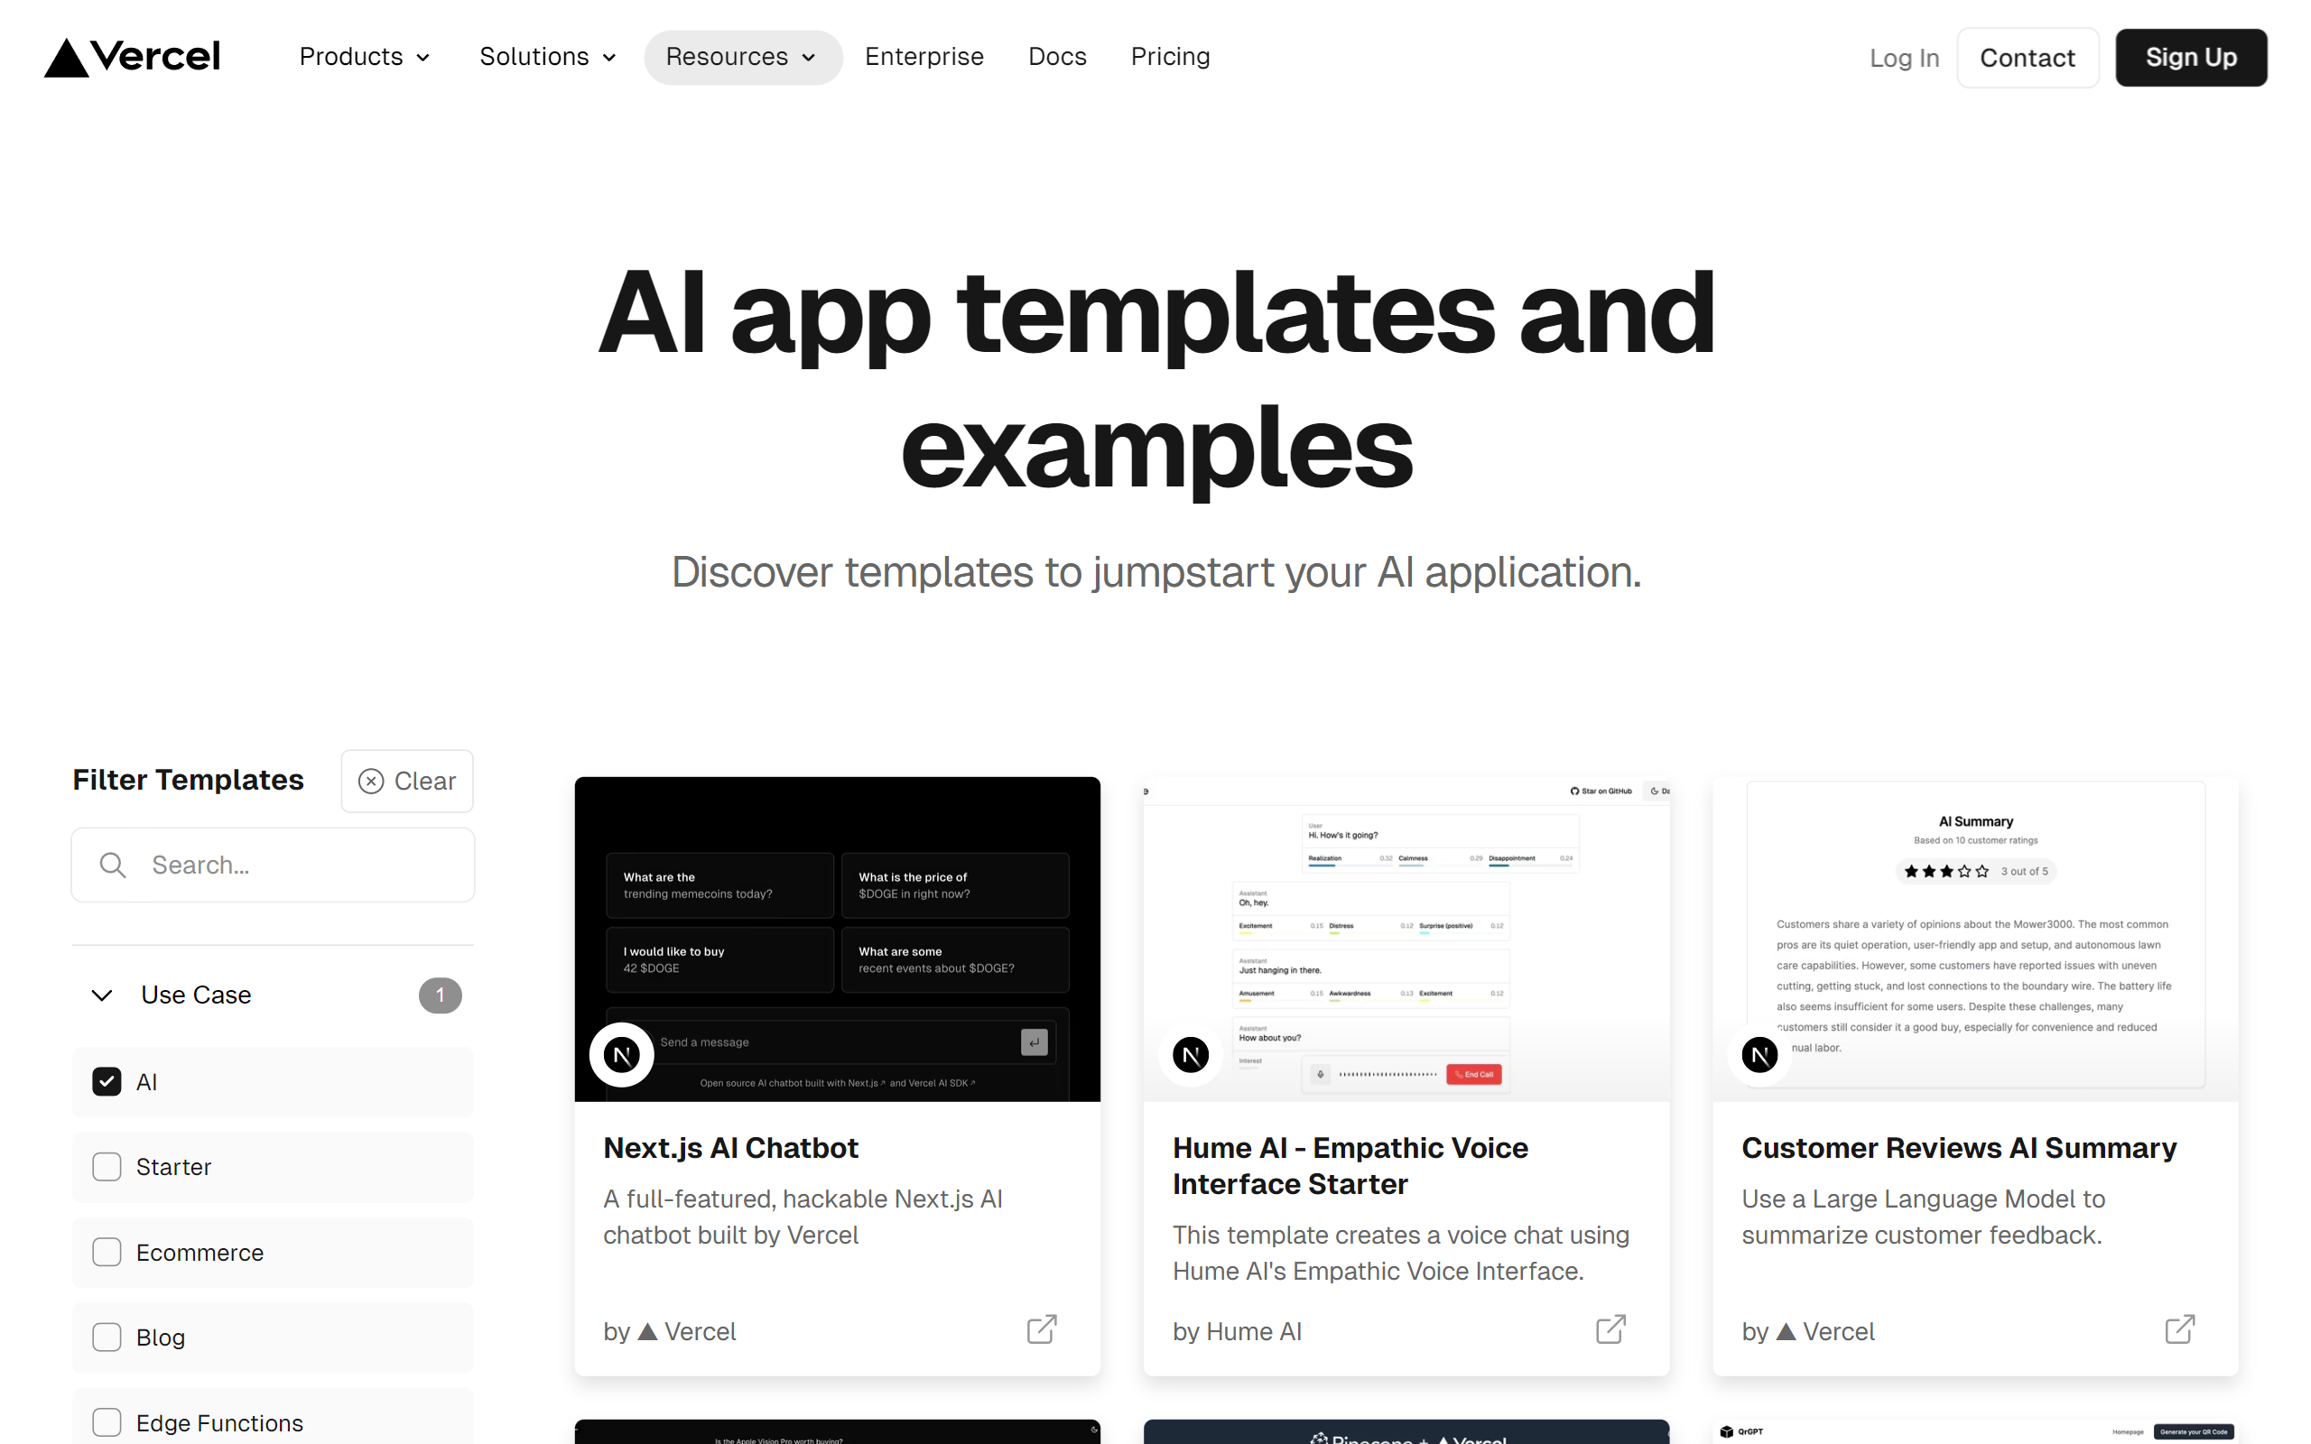Click the search magnifier icon in filter
The width and height of the screenshot is (2311, 1444).
[113, 865]
